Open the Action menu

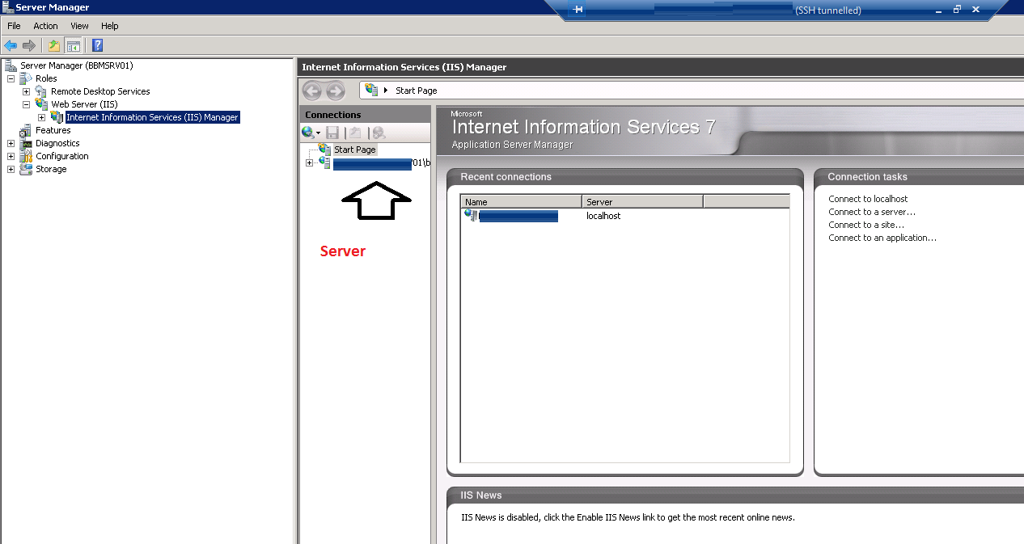pyautogui.click(x=45, y=26)
